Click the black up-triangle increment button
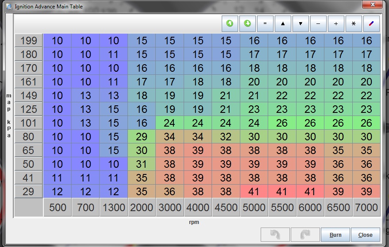389x247 pixels. pos(283,23)
